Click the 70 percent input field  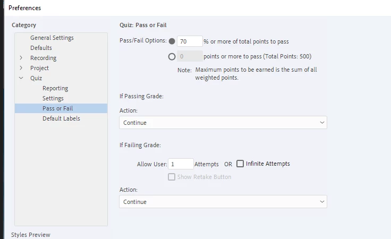pos(190,41)
